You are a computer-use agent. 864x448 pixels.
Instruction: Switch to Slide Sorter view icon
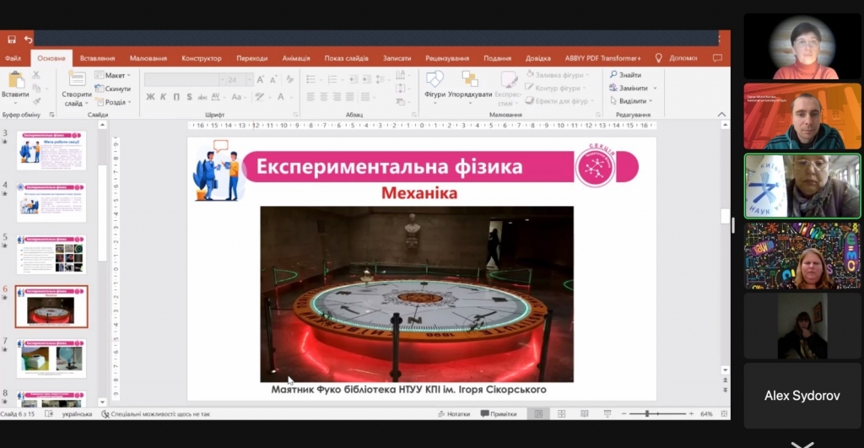[x=561, y=414]
